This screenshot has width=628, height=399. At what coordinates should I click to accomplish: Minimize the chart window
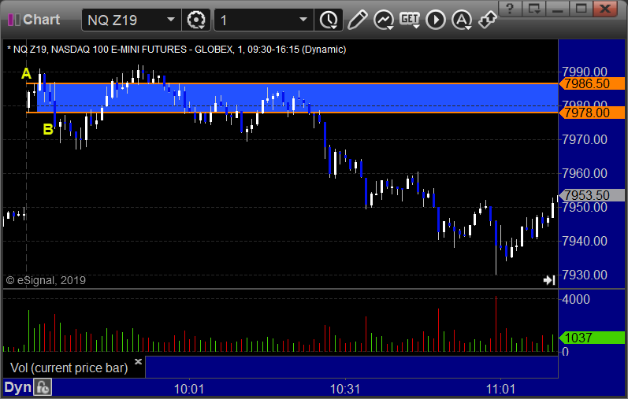coord(558,9)
